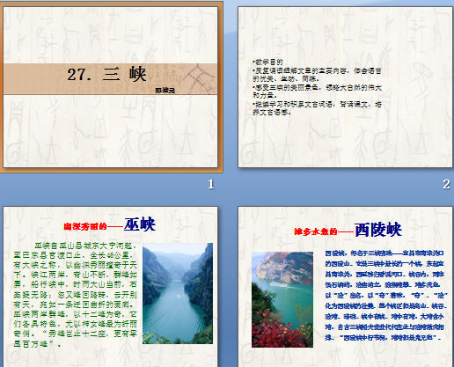The image size is (454, 367).
Task: Click the Xiling Gorge photo with red flowers
Action: 282,299
